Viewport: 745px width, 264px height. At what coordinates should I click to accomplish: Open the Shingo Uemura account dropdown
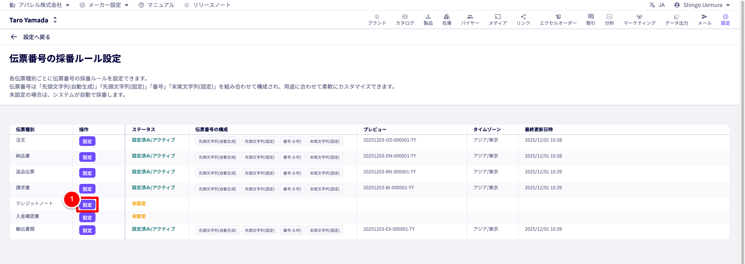click(728, 5)
